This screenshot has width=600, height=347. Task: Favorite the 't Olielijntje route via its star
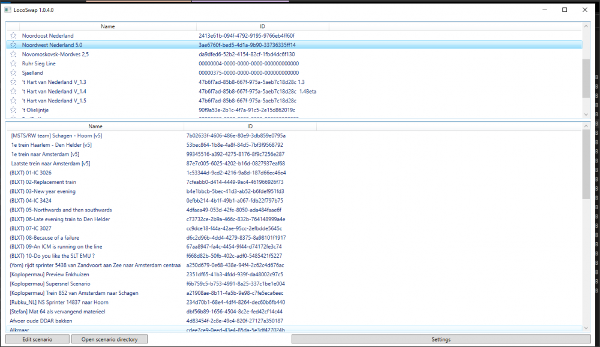(x=13, y=110)
